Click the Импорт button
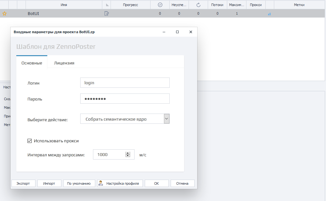This screenshot has width=326, height=201. [x=49, y=183]
